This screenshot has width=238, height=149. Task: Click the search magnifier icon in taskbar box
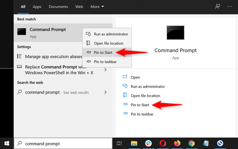(x=19, y=143)
